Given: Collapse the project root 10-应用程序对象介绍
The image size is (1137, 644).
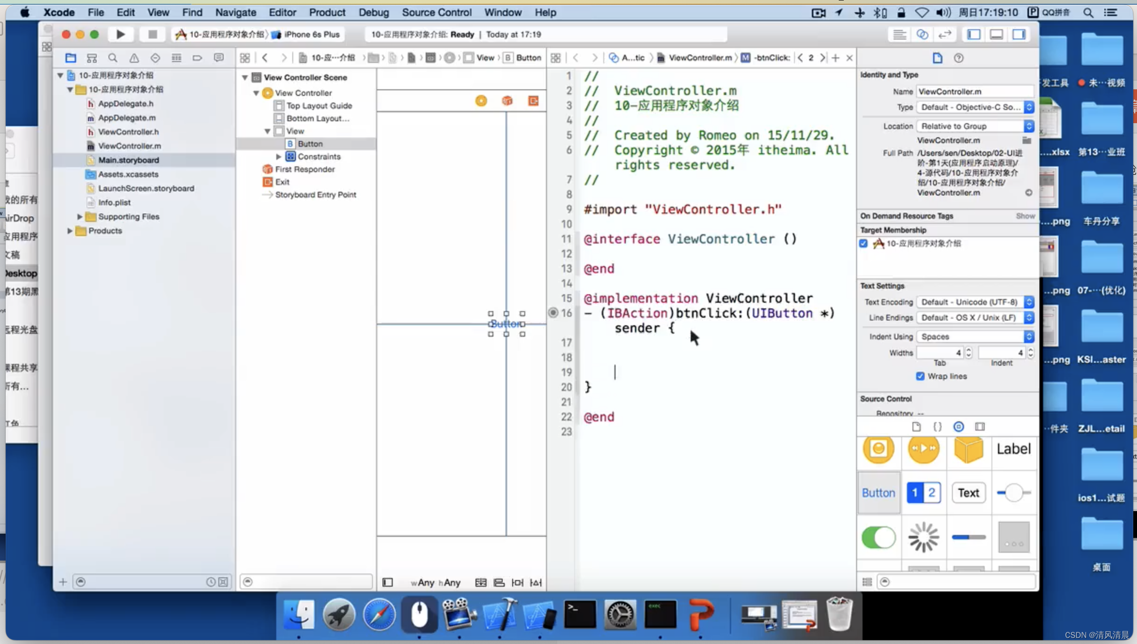Looking at the screenshot, I should pos(61,75).
